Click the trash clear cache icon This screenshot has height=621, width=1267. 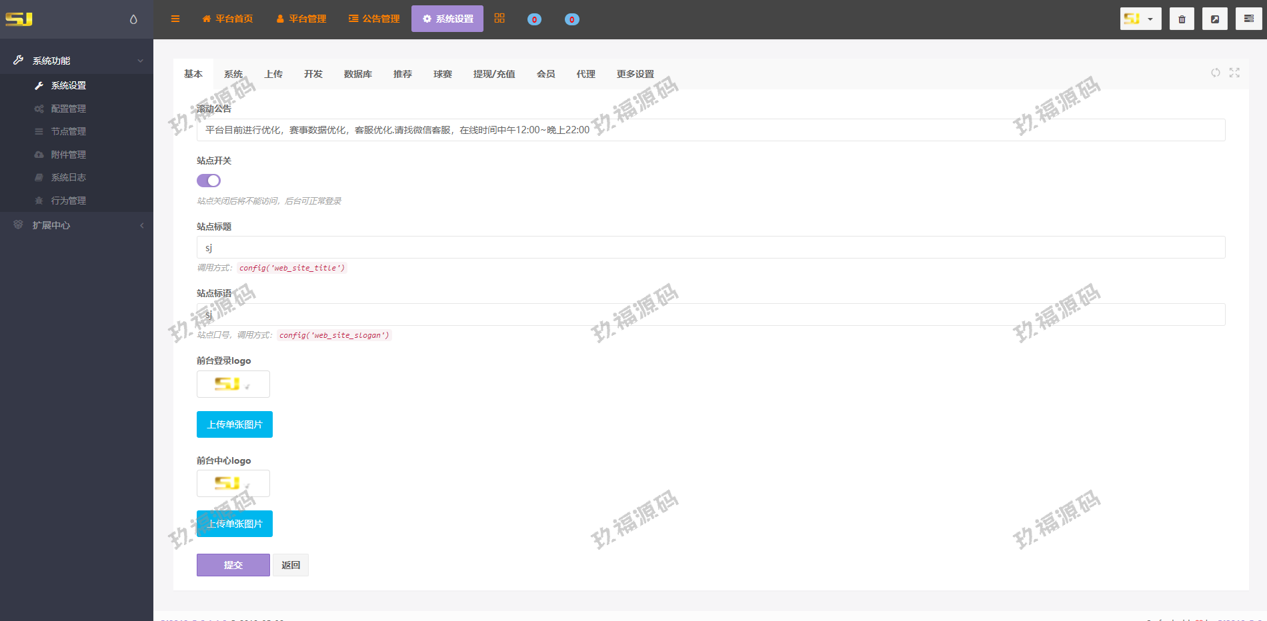1182,19
